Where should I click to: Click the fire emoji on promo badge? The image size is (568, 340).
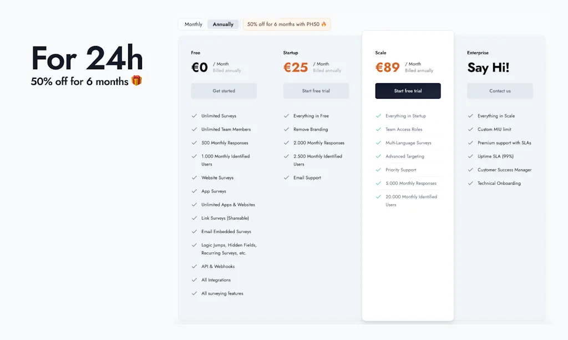[324, 24]
